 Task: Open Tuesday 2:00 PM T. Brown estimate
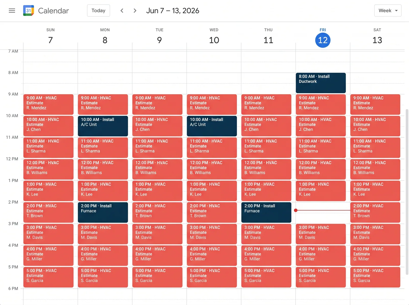point(157,212)
